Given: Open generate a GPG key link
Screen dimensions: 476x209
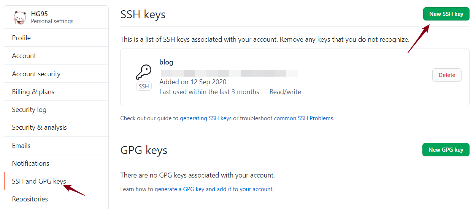Looking at the screenshot, I should [214, 189].
